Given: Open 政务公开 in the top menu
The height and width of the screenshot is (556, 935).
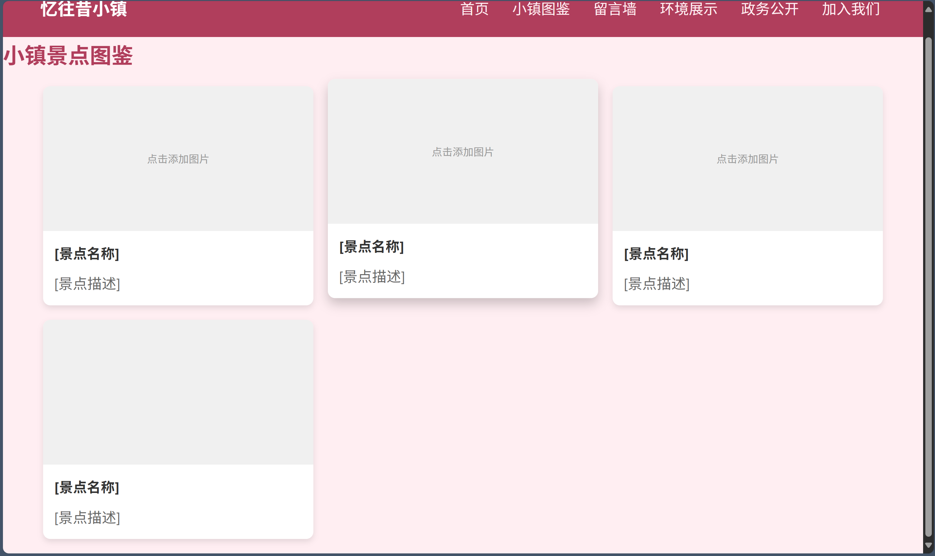Looking at the screenshot, I should pos(769,9).
